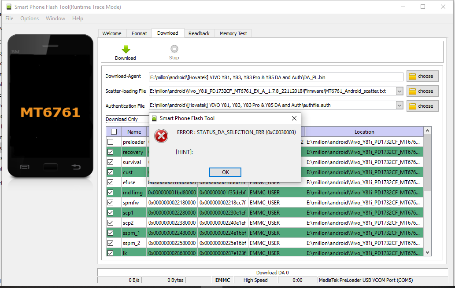Uncheck the scp2 partition checkbox
This screenshot has height=288, width=455.
[110, 223]
